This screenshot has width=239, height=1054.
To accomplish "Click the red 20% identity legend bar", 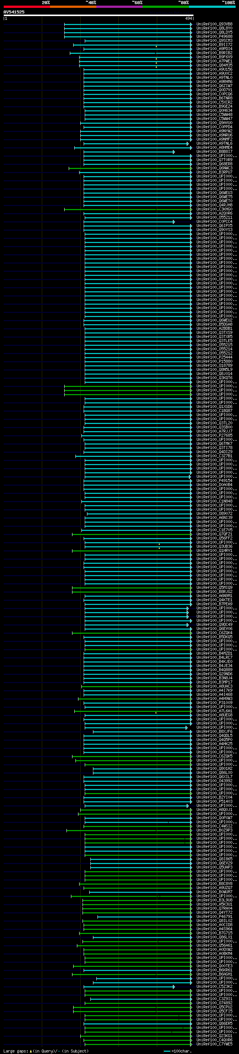I will [x=27, y=7].
